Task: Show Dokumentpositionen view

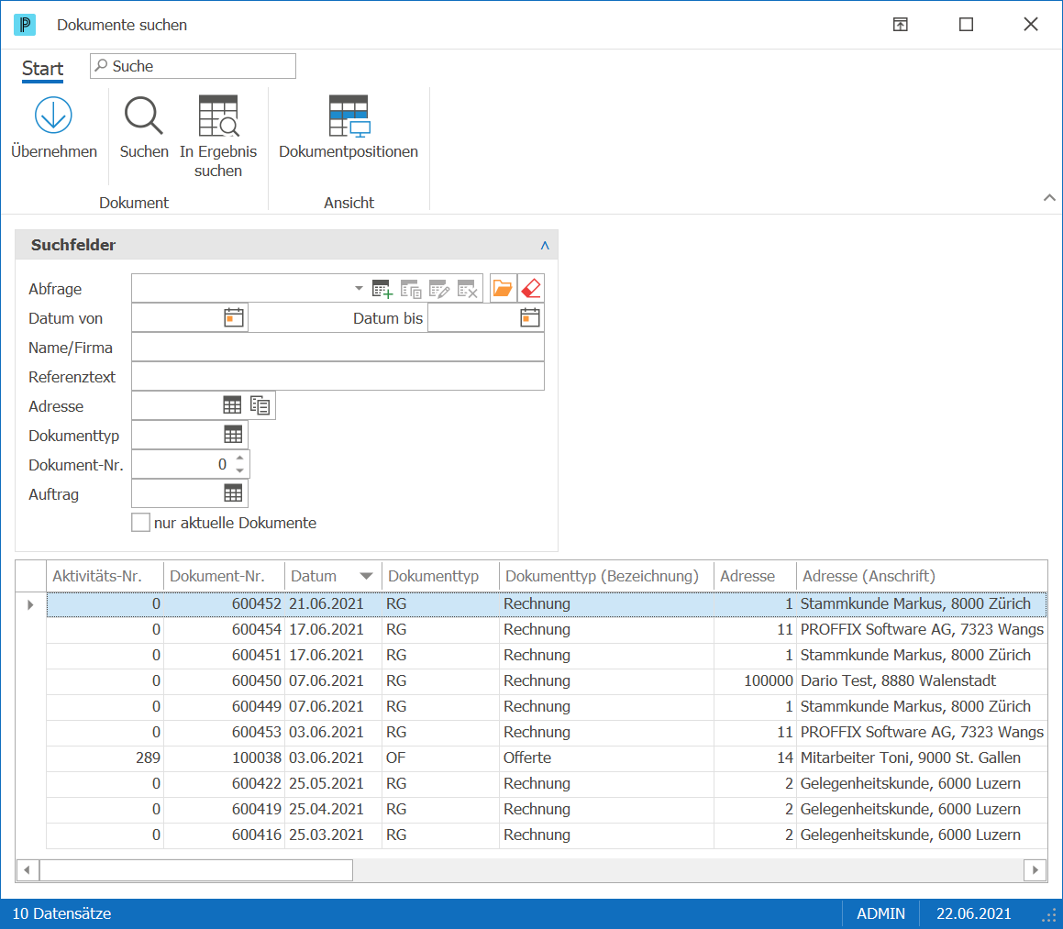Action: 349,116
